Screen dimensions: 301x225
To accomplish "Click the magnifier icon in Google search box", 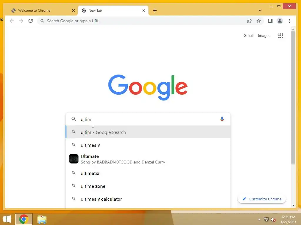I will (x=73, y=119).
